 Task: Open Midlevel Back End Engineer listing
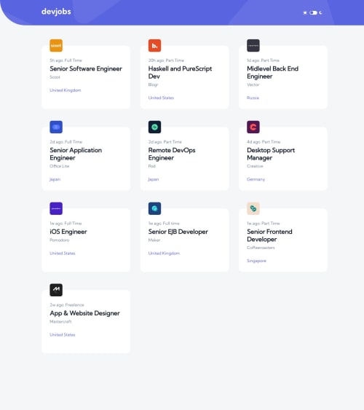pos(272,72)
